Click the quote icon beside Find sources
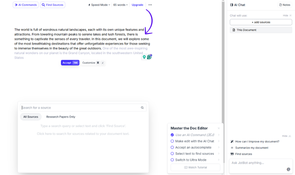Viewport: 295px width, 175px height. (x=232, y=154)
